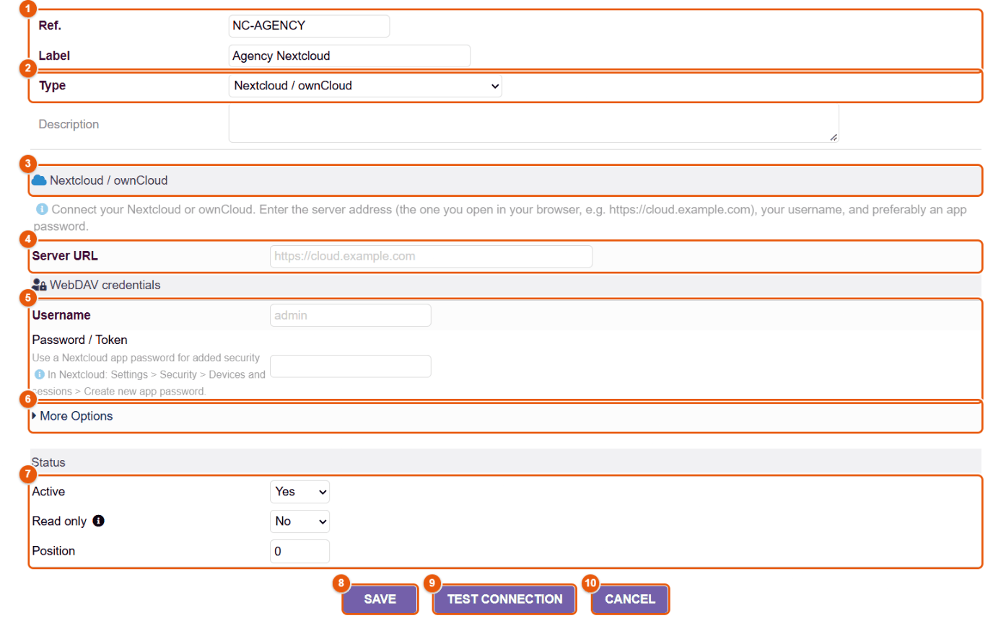Click the Username label
This screenshot has height=626, width=1006.
click(x=61, y=315)
